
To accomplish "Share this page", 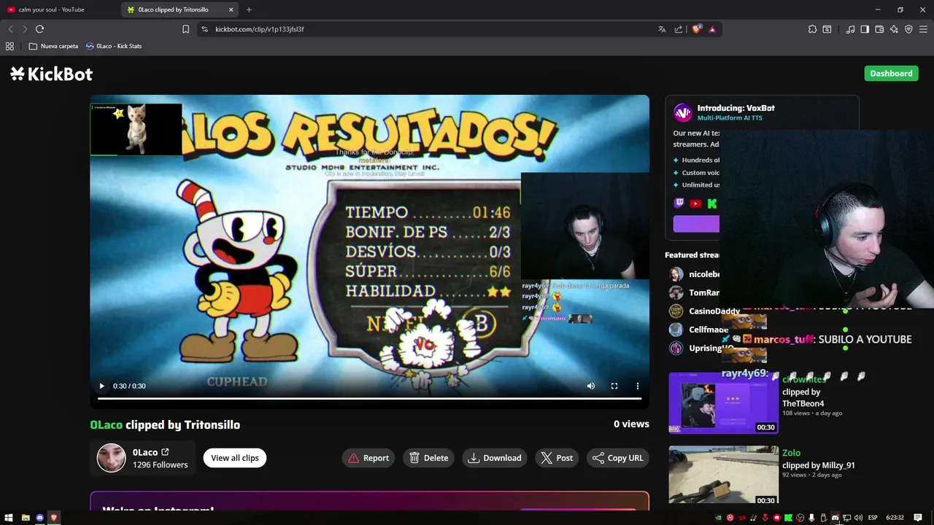I will point(679,29).
